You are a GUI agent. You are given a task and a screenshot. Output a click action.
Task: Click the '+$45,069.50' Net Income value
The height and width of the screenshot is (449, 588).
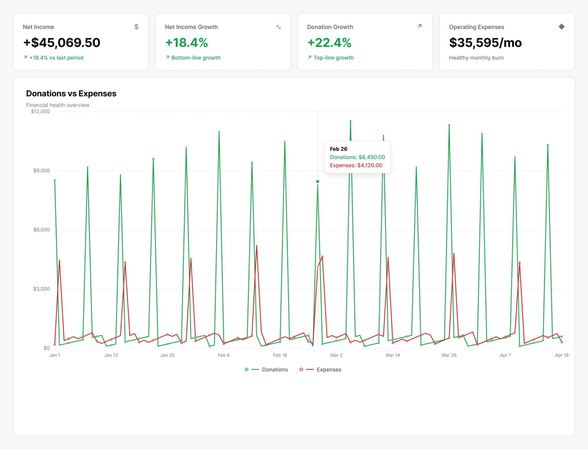pos(62,42)
